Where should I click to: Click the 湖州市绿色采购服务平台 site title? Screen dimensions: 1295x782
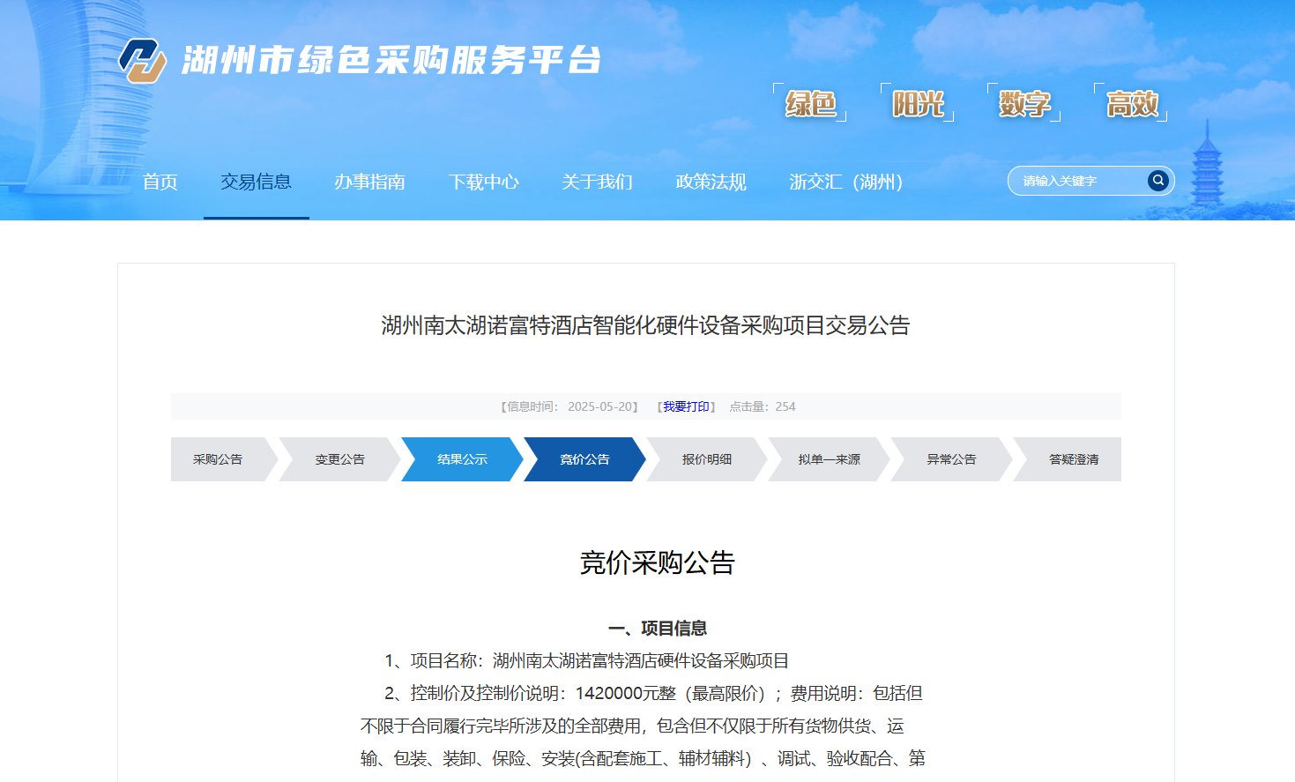[x=391, y=61]
